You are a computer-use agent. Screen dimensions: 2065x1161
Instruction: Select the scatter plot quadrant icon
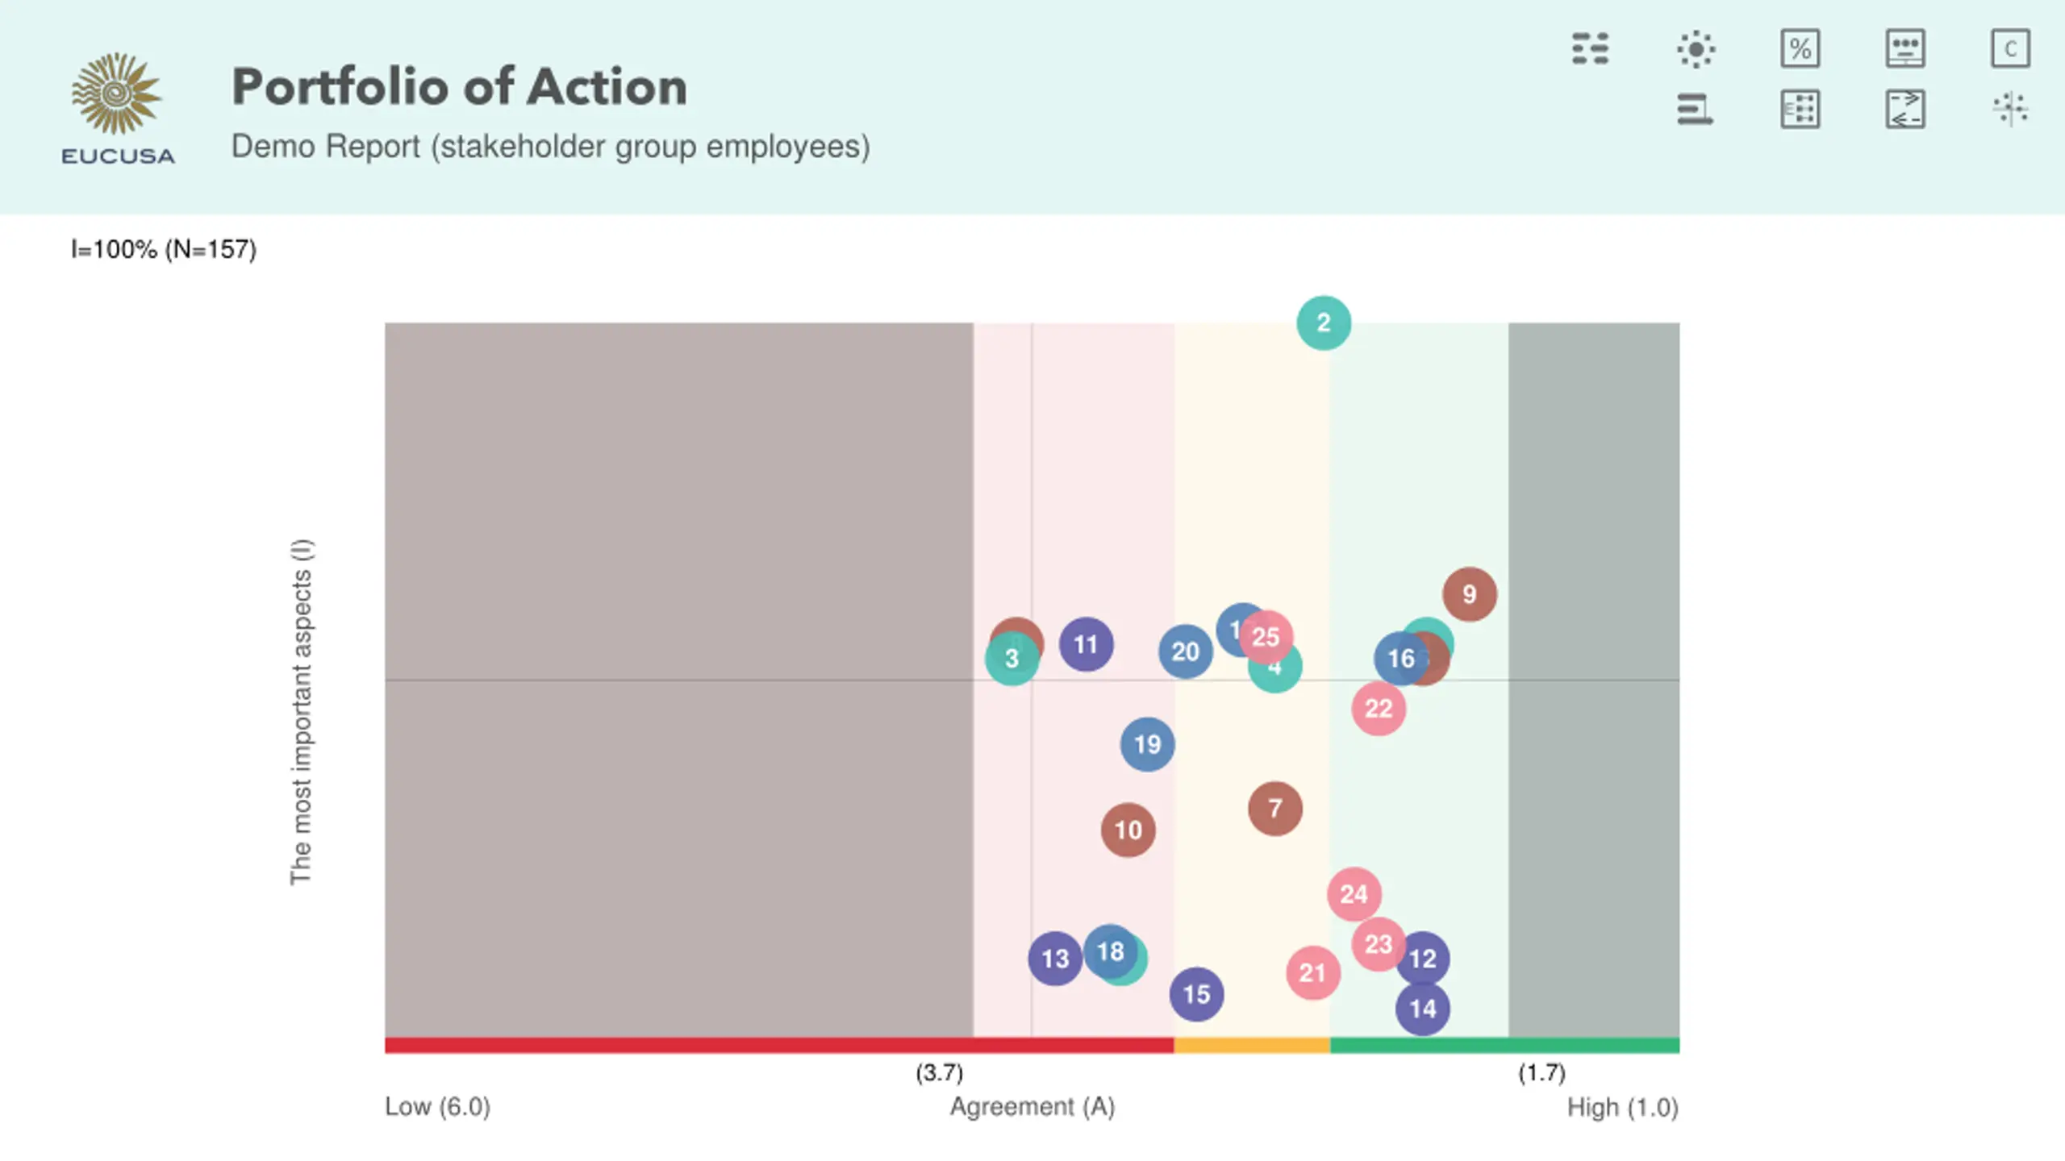coord(2010,109)
